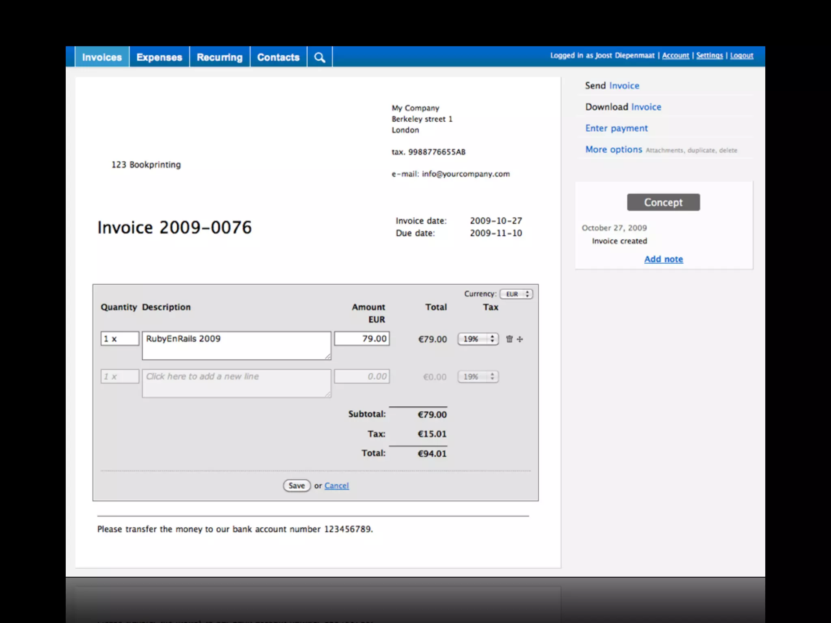Click resize grip of RubyEnRails description box
Screen dimensions: 831x623
328,356
